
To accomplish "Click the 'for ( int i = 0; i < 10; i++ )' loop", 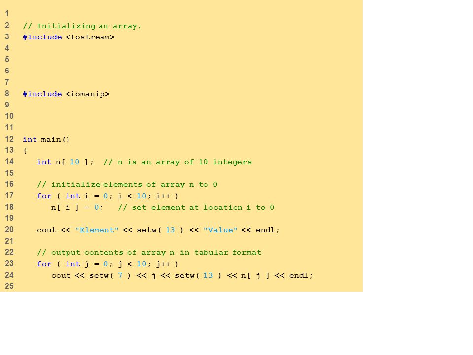I will 108,196.
